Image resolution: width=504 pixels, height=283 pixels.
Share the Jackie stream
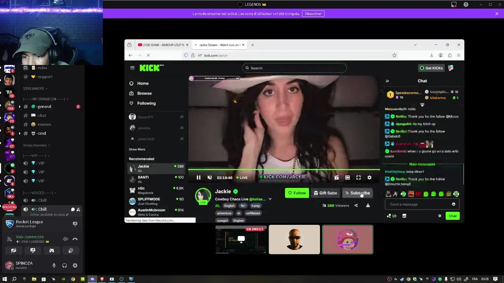pyautogui.click(x=356, y=206)
